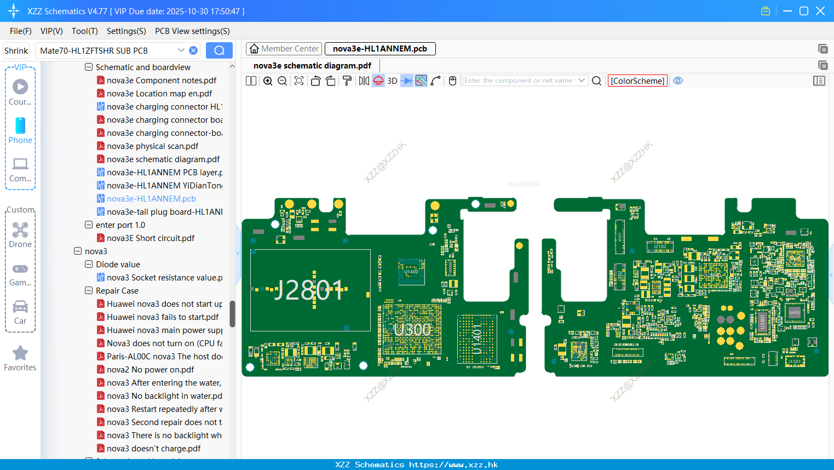Switch to 3D board view
This screenshot has height=470, width=834.
click(392, 81)
